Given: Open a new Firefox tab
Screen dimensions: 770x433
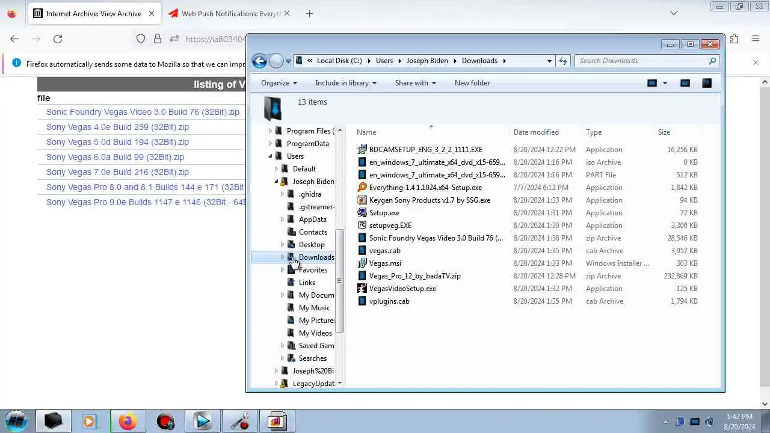Looking at the screenshot, I should point(309,13).
